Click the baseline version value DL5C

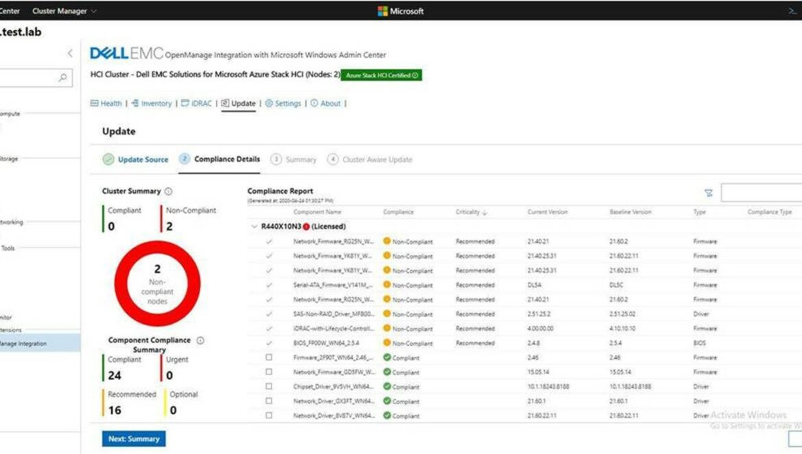coord(616,285)
